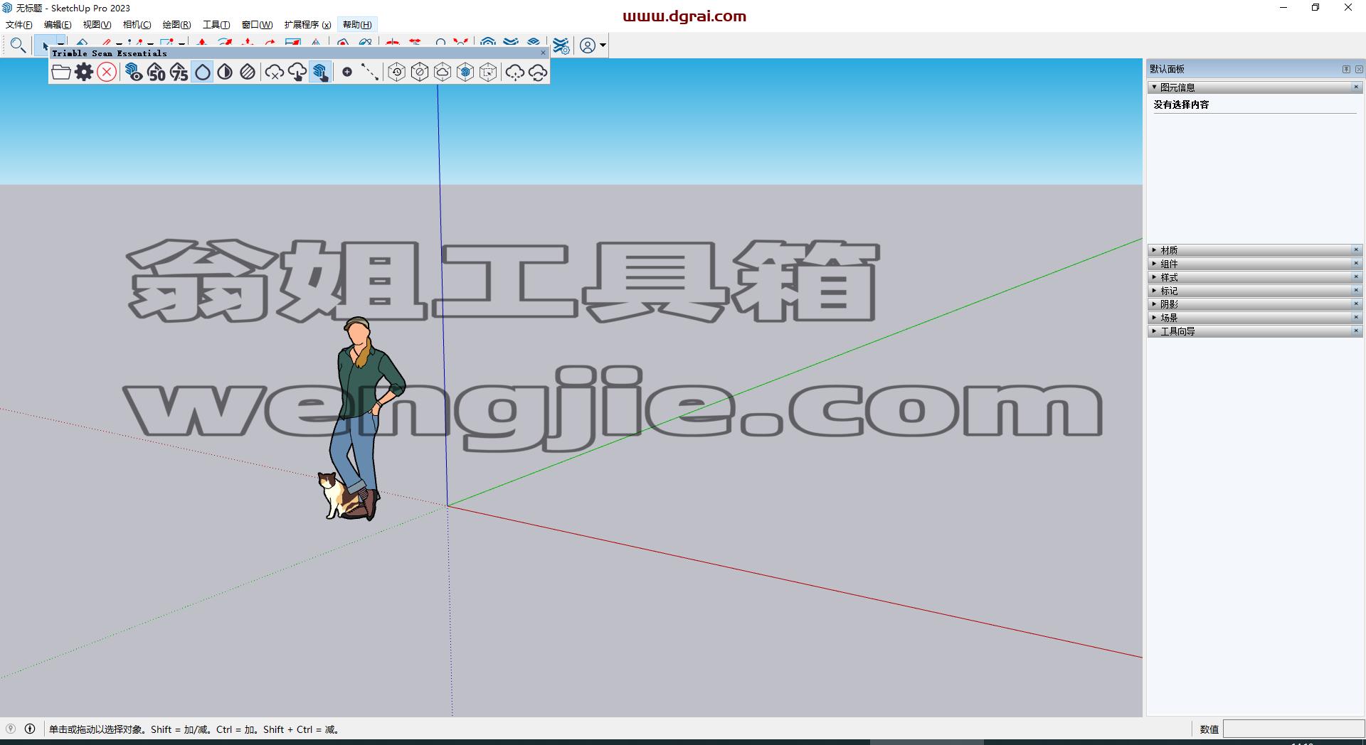Click the dashed cube with cursor icon
This screenshot has width=1366, height=745.
tap(488, 72)
